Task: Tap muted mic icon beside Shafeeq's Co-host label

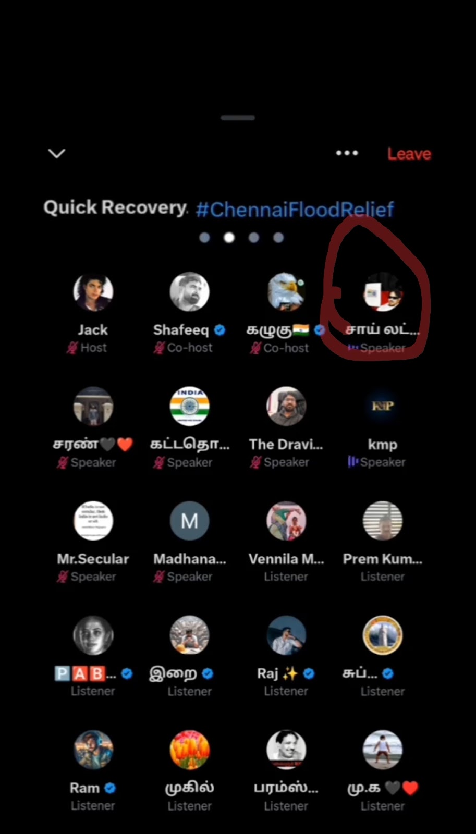Action: [159, 348]
